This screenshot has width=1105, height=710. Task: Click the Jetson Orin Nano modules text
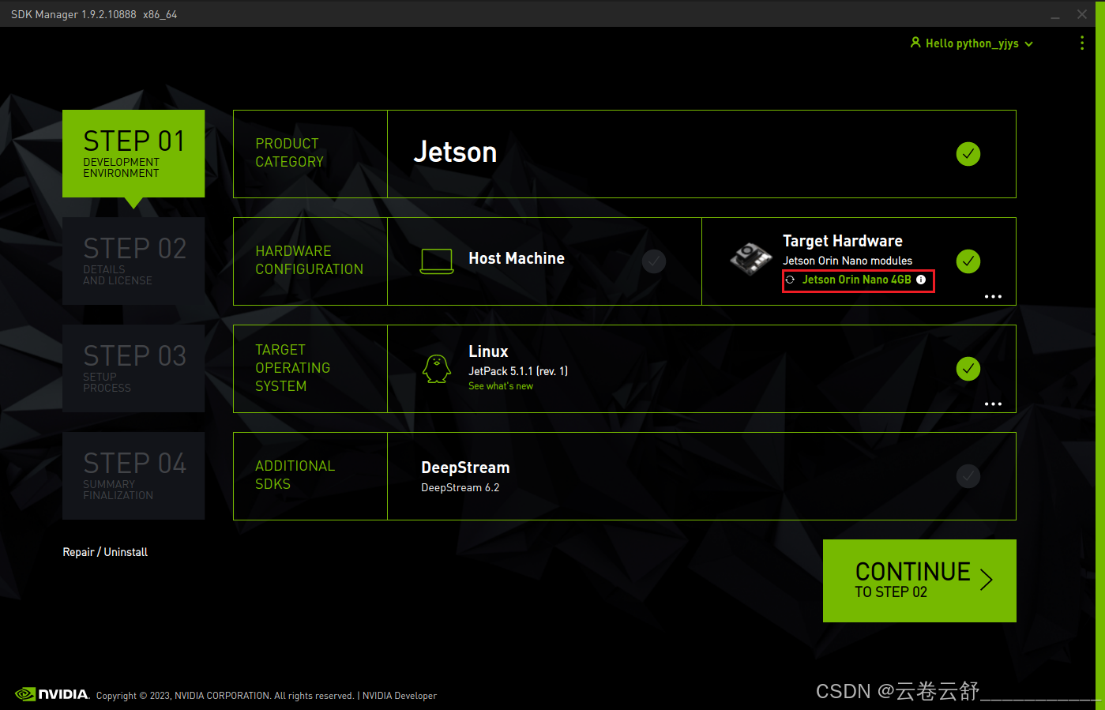pos(848,261)
